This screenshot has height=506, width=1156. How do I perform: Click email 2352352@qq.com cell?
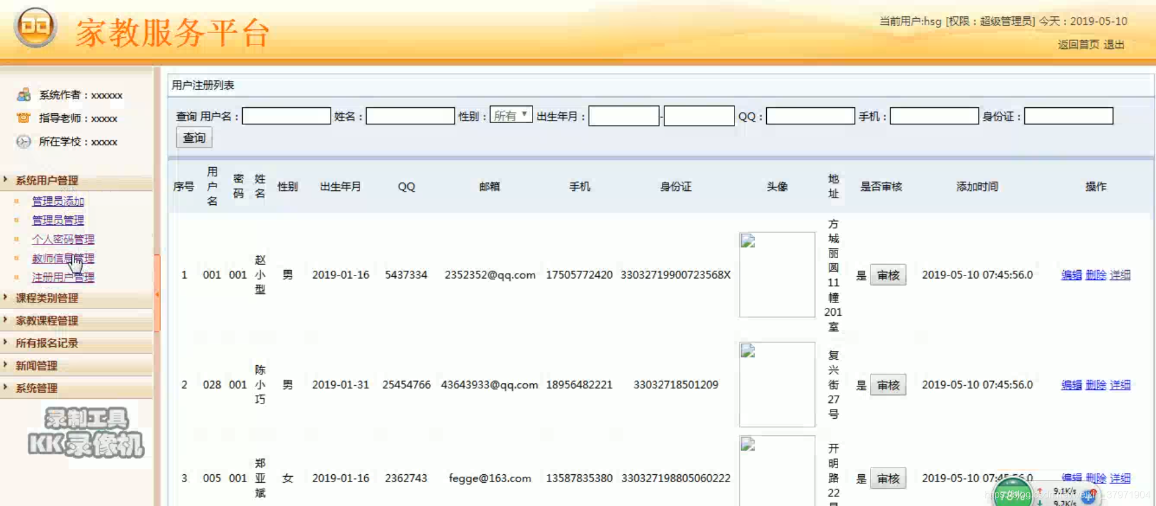pyautogui.click(x=490, y=275)
